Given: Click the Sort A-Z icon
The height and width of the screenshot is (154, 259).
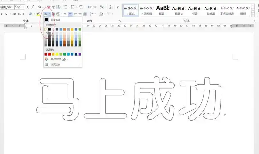Looking at the screenshot, I should point(111,7).
